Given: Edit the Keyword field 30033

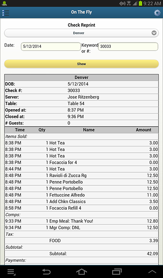Looking at the screenshot, I should pyautogui.click(x=128, y=46).
